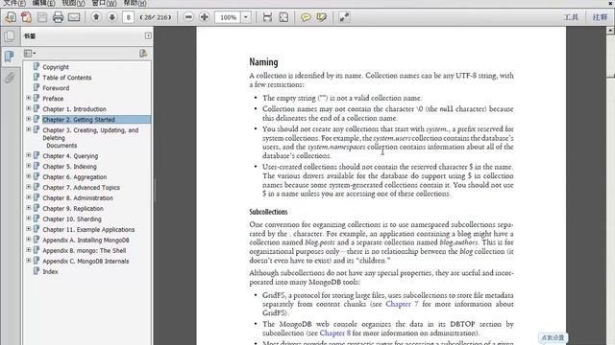This screenshot has height=345, width=615.
Task: Click the convert file to PDF icon
Action: click(x=26, y=17)
